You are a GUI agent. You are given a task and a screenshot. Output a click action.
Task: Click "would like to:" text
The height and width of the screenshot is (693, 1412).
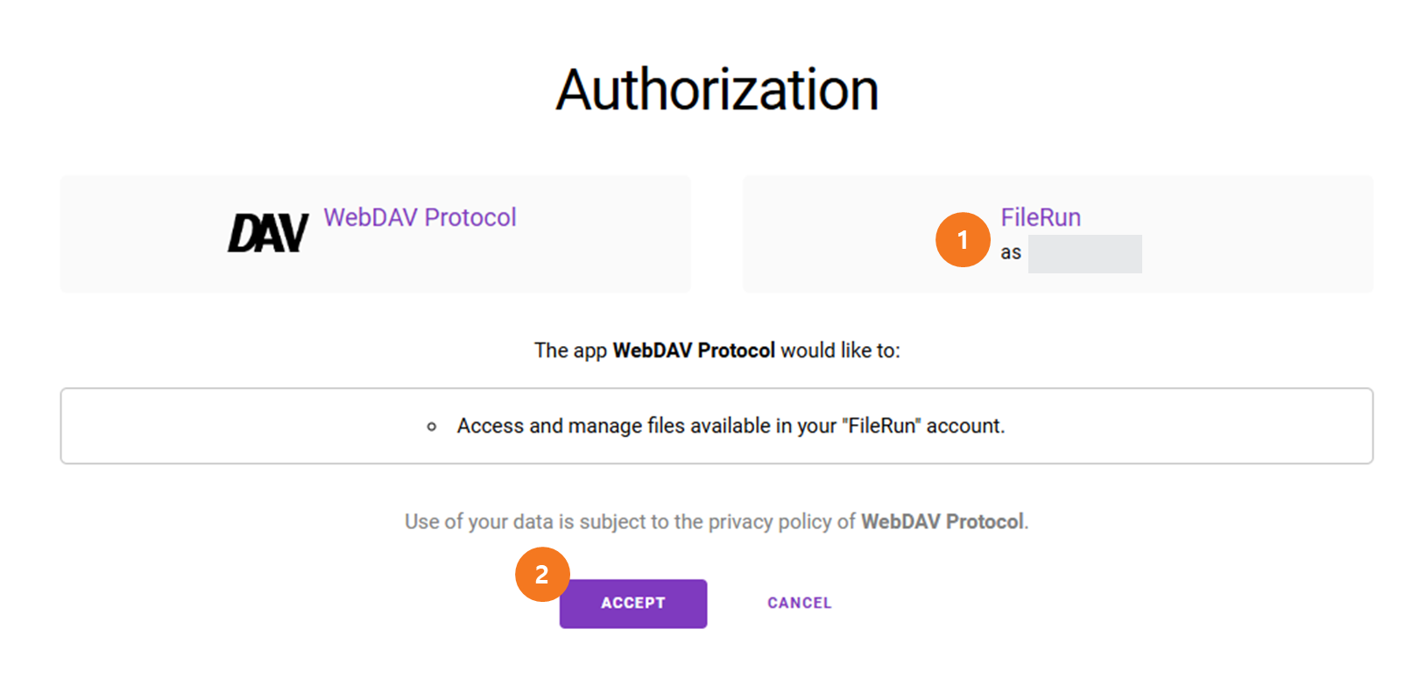(840, 350)
